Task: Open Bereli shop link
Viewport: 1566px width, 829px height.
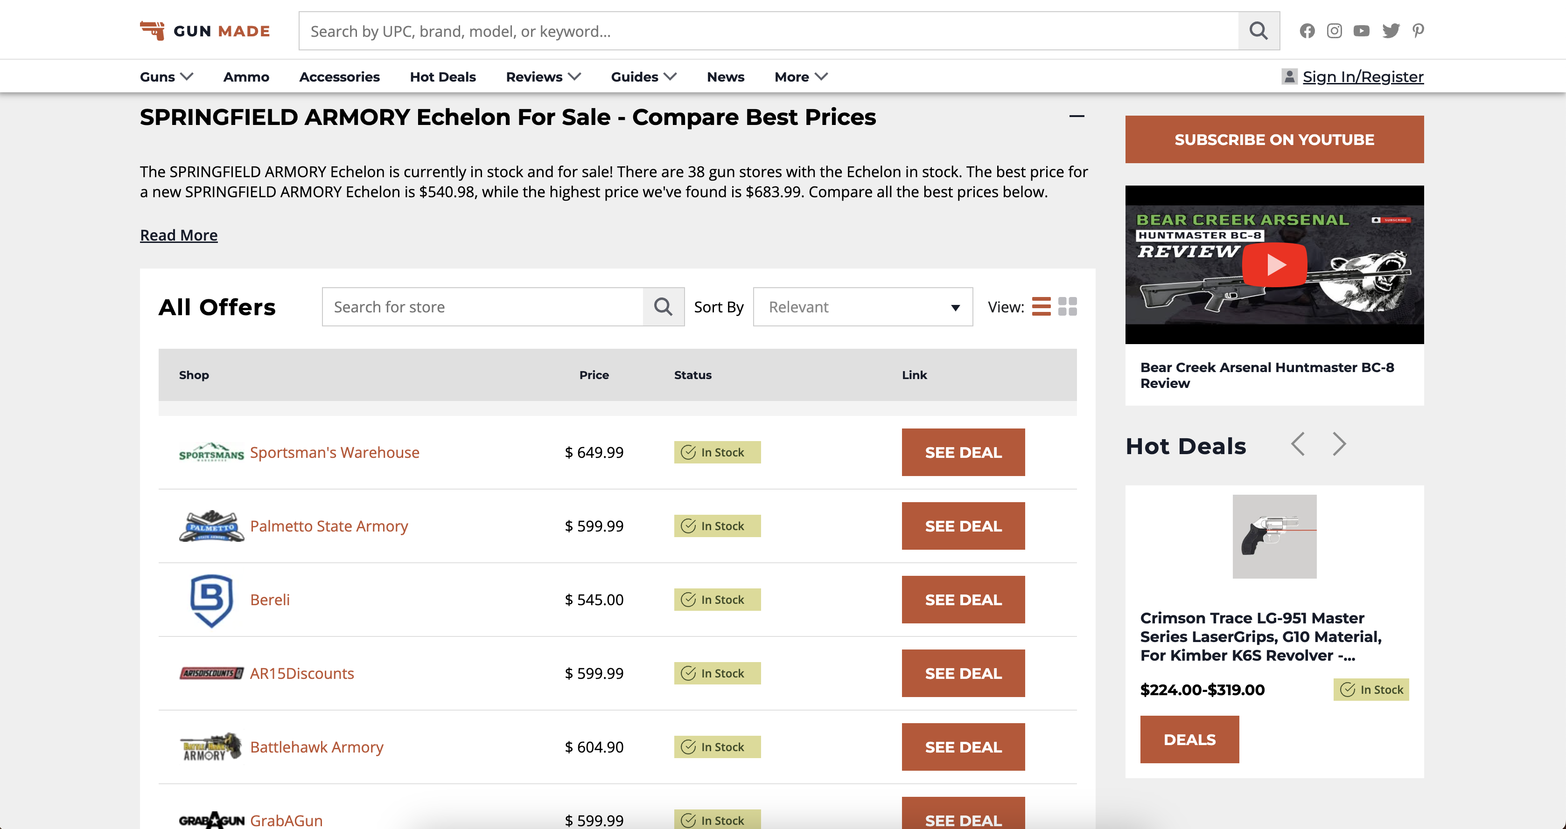Action: tap(270, 600)
